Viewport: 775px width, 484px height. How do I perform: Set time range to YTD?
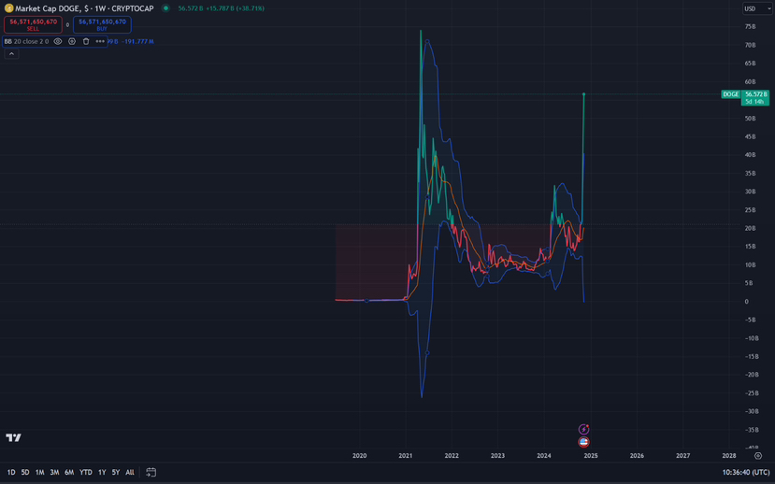tap(86, 472)
